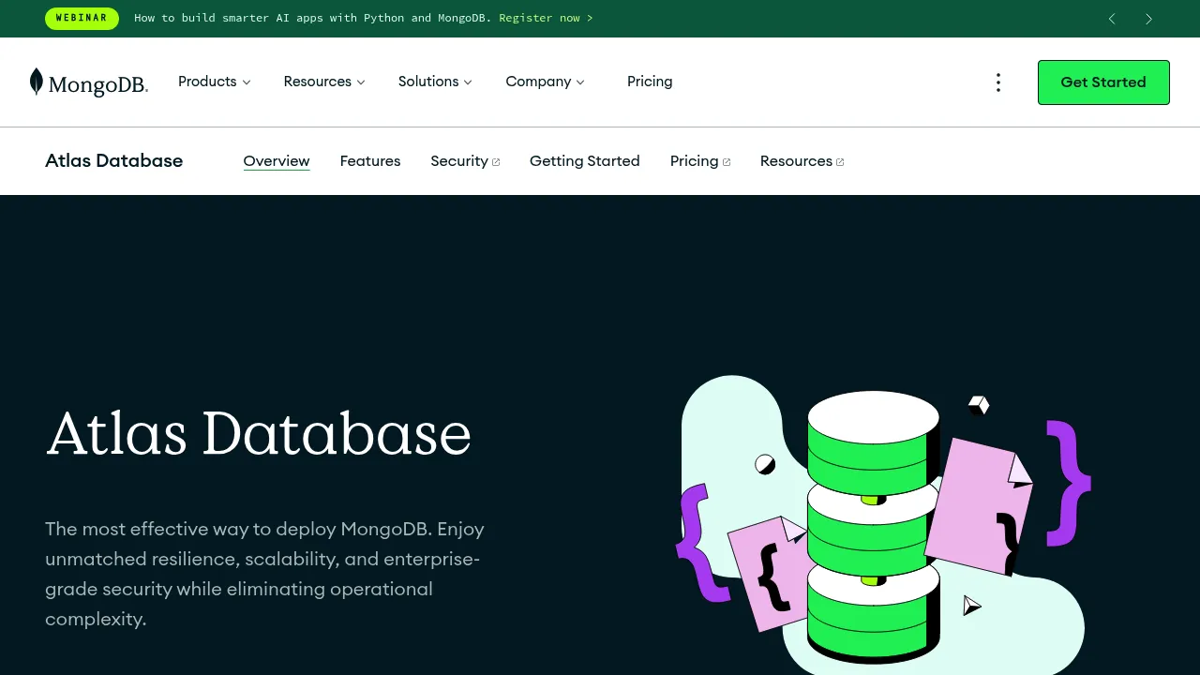Expand the Products dropdown menu
1200x675 pixels.
[215, 82]
